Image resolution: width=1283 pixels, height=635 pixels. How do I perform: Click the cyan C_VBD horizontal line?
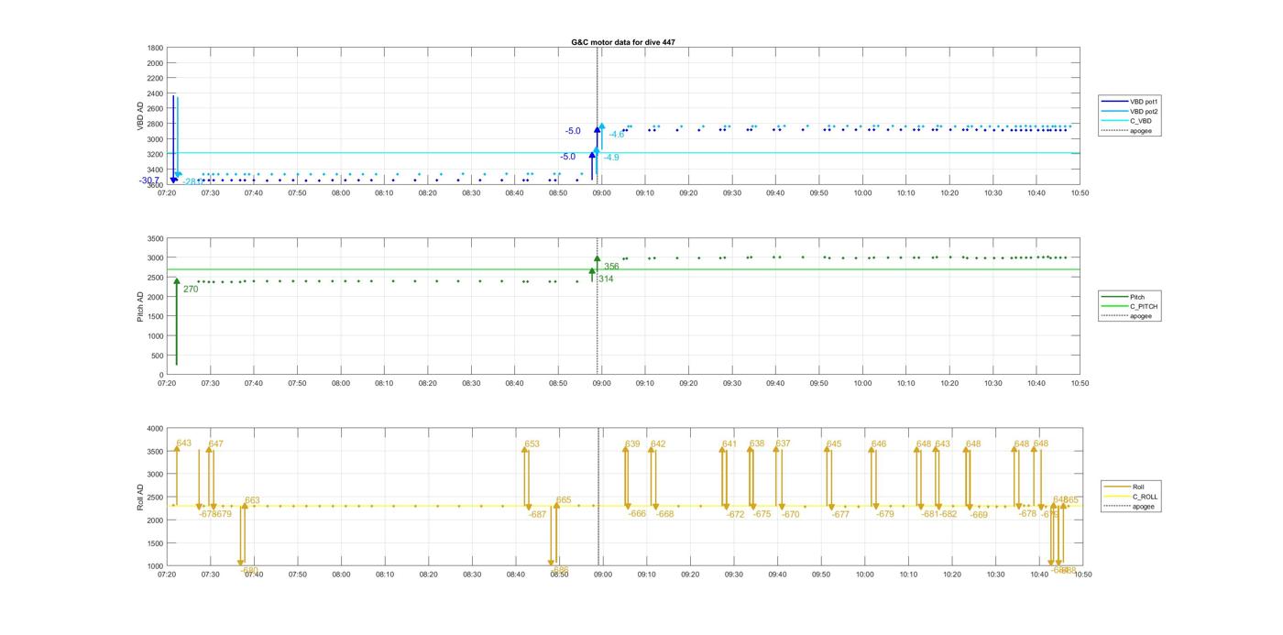[623, 153]
